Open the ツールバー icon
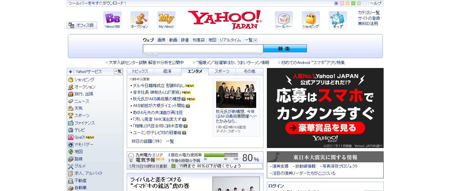The height and width of the screenshot is (191, 450). coord(284,20)
